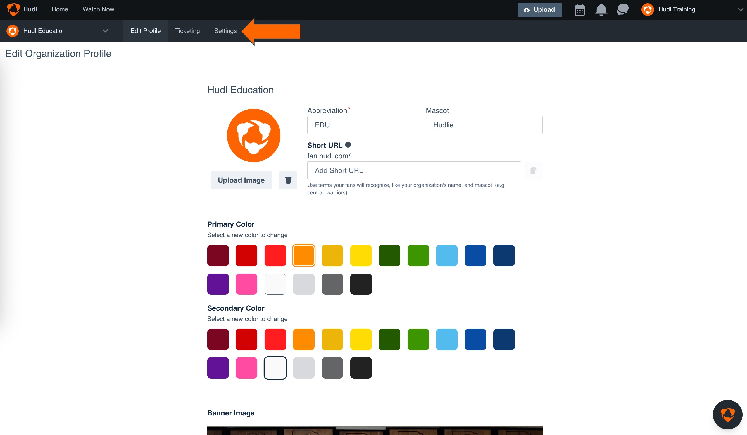Viewport: 747px width, 435px height.
Task: Navigate to Watch Now
Action: coord(98,9)
